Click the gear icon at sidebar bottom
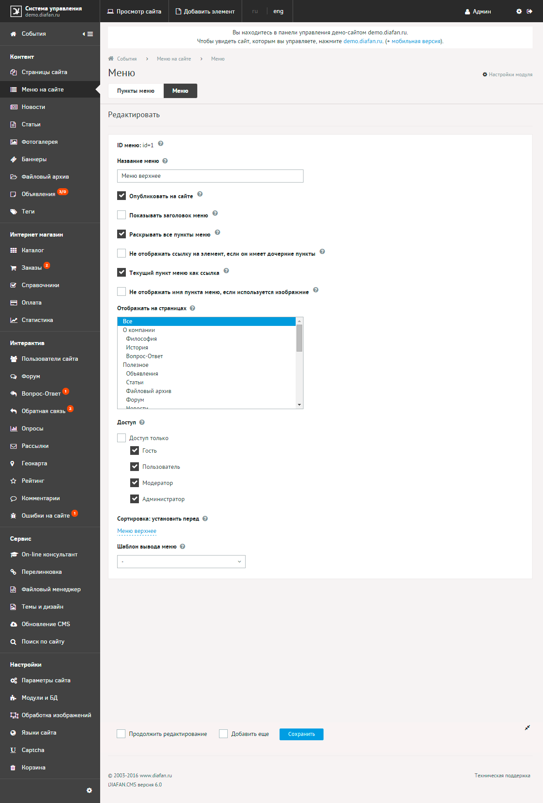 [89, 790]
